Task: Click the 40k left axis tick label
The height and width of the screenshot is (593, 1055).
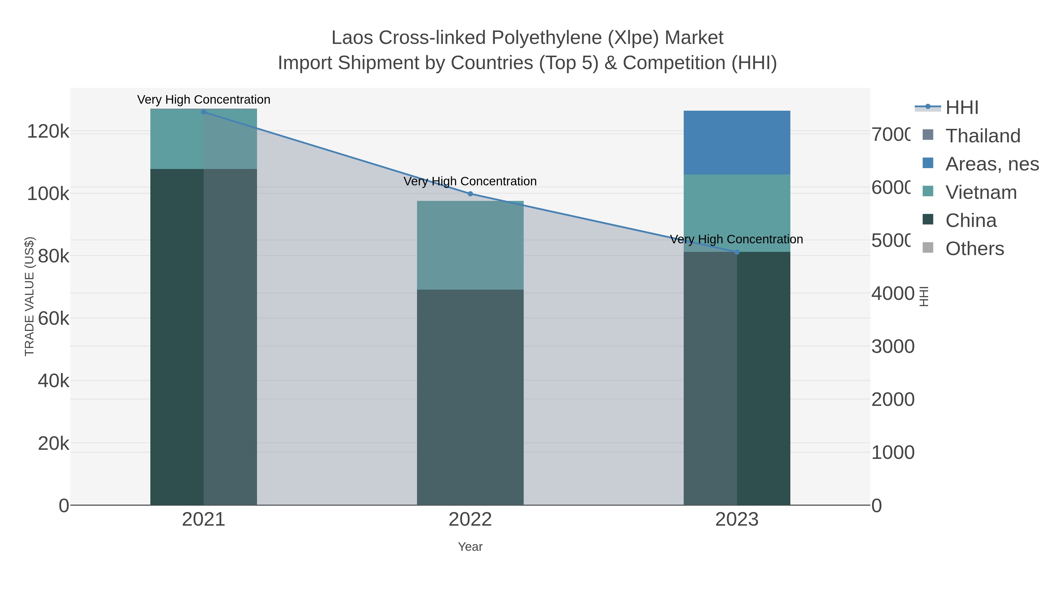Action: pyautogui.click(x=53, y=381)
